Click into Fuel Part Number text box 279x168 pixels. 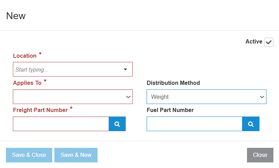tap(194, 124)
